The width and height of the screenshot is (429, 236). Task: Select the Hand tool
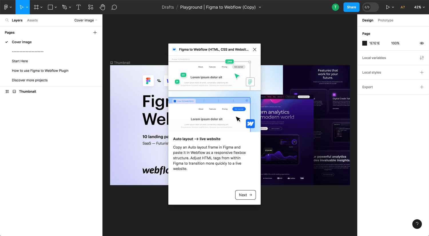point(102,7)
